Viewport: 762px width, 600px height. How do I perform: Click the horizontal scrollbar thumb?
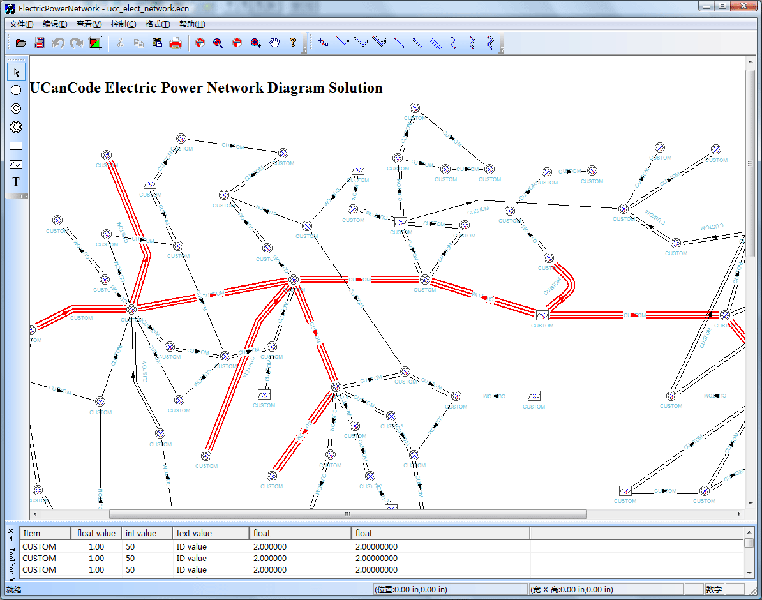tap(348, 514)
